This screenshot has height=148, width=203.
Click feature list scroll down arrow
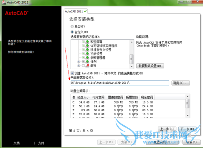132,66
